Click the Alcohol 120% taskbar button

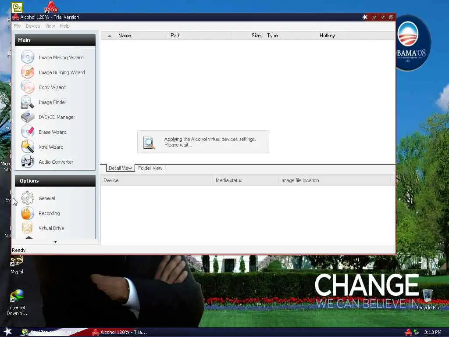point(120,332)
